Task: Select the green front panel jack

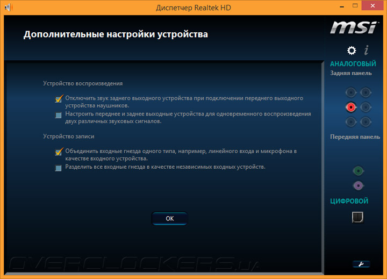Action: point(358,171)
